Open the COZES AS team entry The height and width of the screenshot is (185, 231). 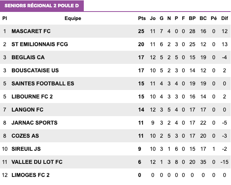[x=25, y=136]
